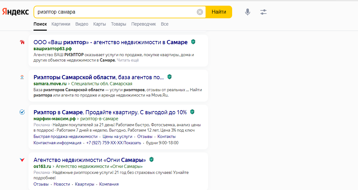Image resolution: width=358 pixels, height=190 pixels.
Task: Open search settings via the sliders icon
Action: pyautogui.click(x=263, y=12)
